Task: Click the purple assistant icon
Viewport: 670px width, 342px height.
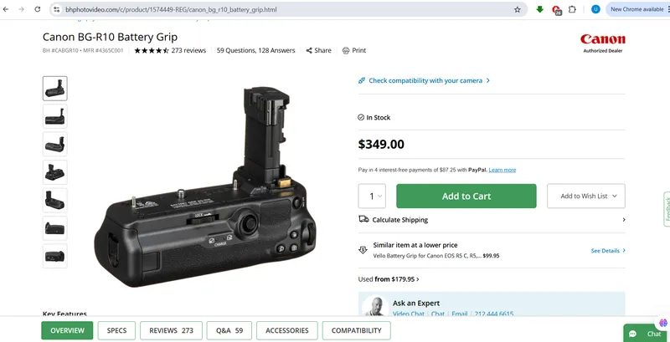Action: tap(662, 323)
